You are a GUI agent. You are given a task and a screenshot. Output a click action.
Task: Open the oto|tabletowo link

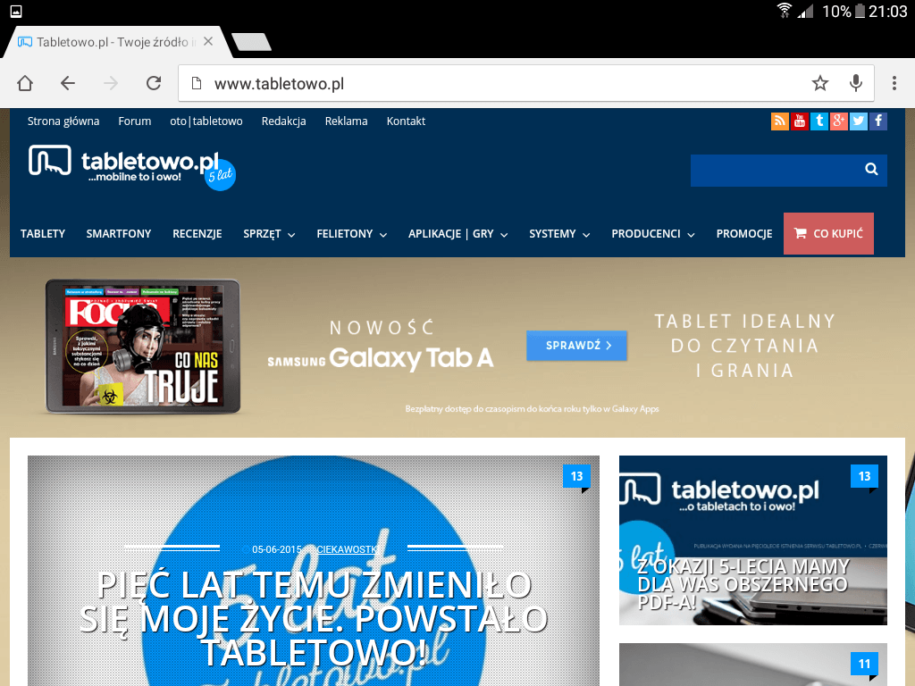coord(206,121)
